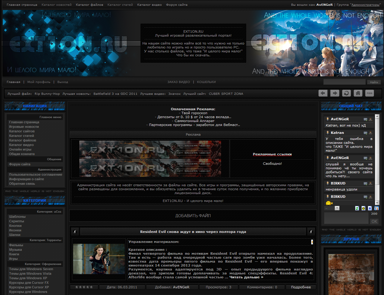
Task: Click the Читать дальше link
Action: click(246, 277)
